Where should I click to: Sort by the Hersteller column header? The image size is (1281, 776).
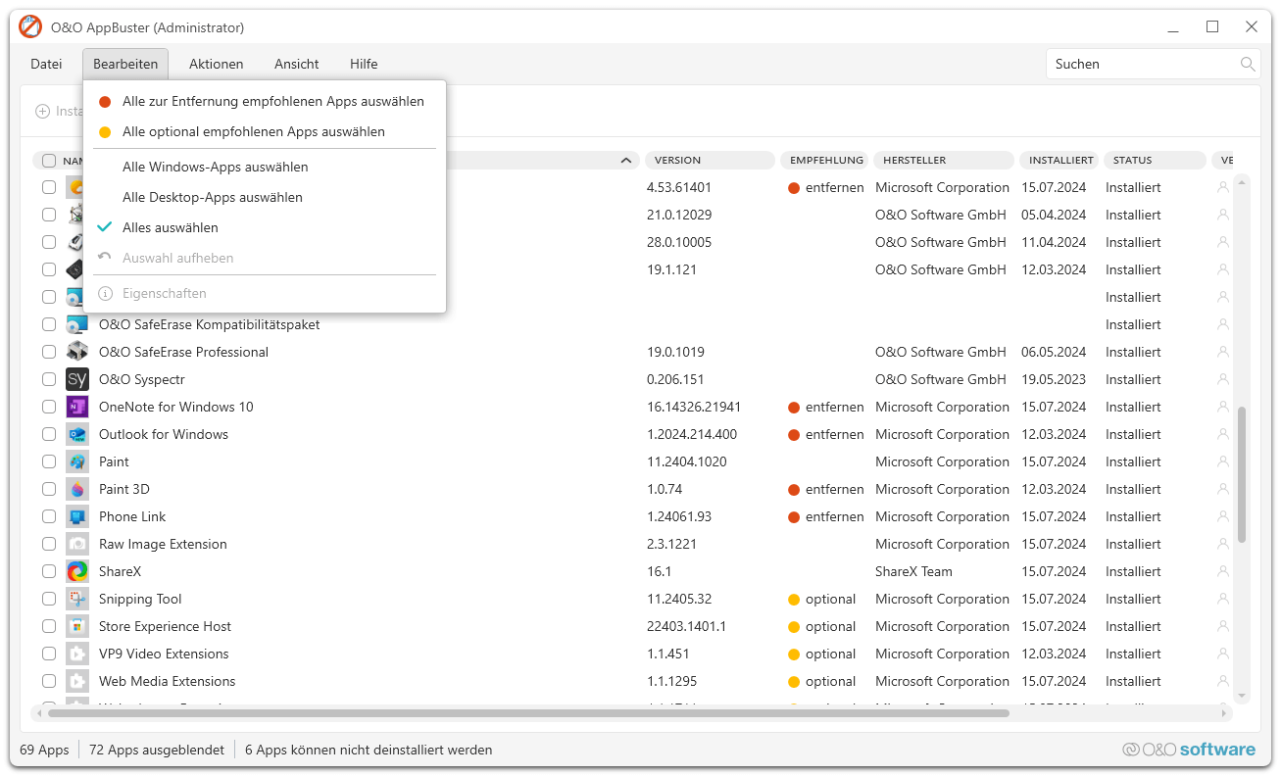pos(943,161)
